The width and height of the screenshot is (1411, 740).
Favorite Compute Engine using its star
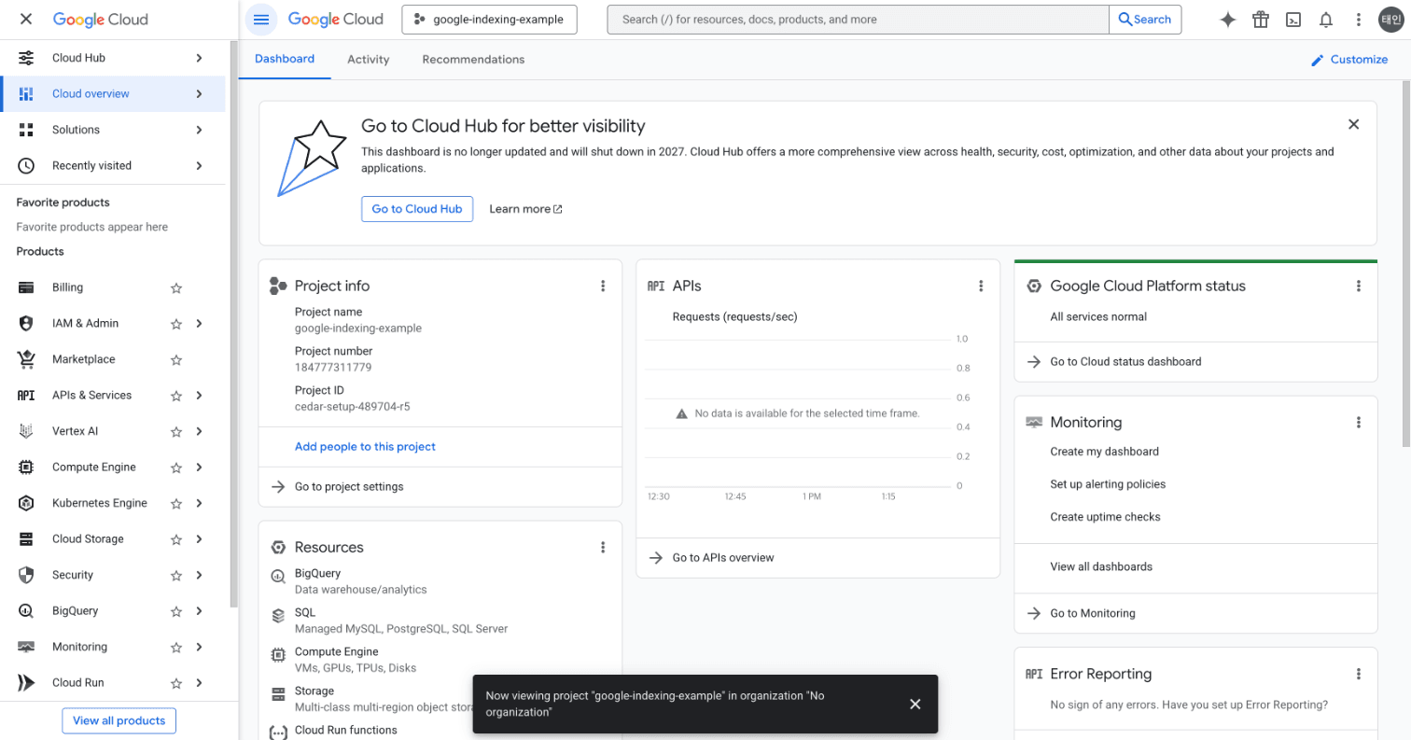[176, 468]
